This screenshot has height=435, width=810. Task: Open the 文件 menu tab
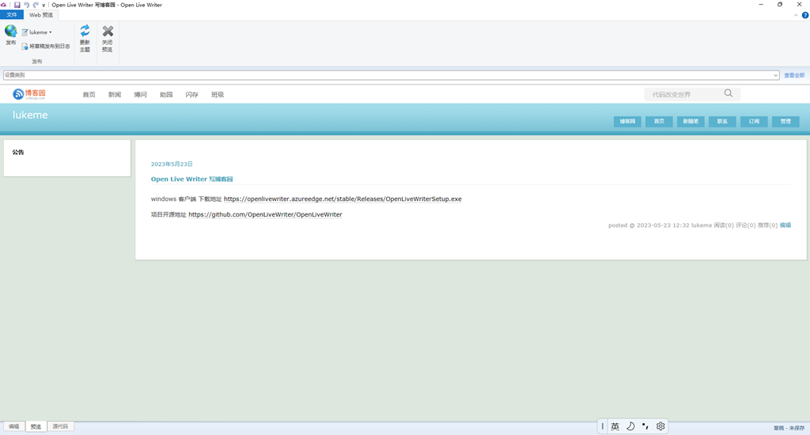12,15
